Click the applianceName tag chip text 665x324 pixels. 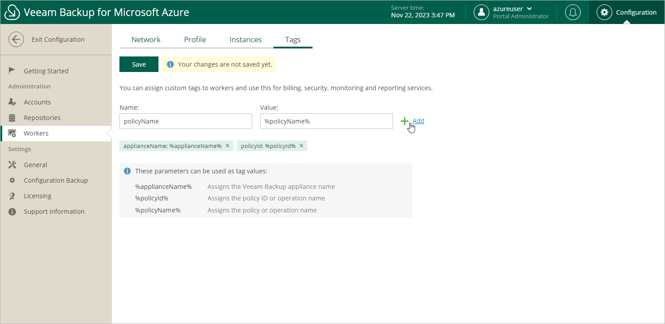click(172, 146)
